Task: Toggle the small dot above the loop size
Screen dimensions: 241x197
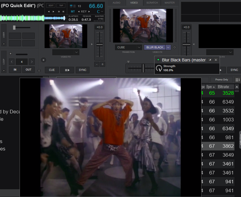Action: point(10,53)
